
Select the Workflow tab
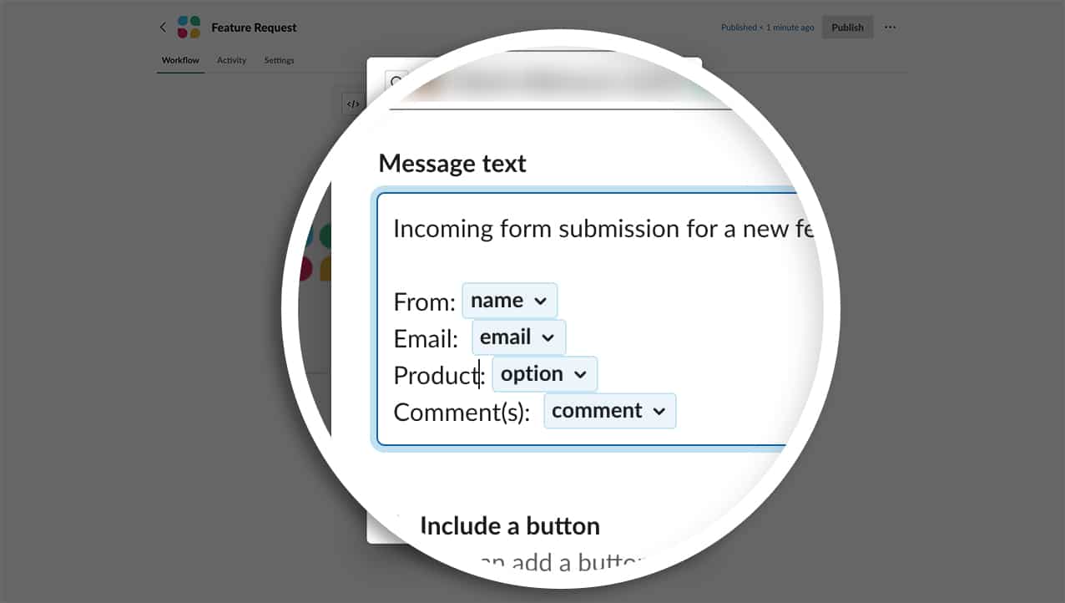coord(180,59)
